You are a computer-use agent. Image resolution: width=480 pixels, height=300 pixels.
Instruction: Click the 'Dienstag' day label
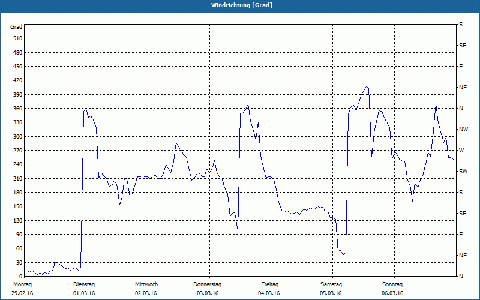84,284
